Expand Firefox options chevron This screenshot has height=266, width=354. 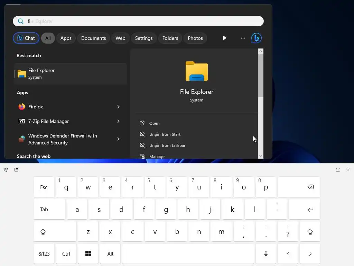(118, 107)
